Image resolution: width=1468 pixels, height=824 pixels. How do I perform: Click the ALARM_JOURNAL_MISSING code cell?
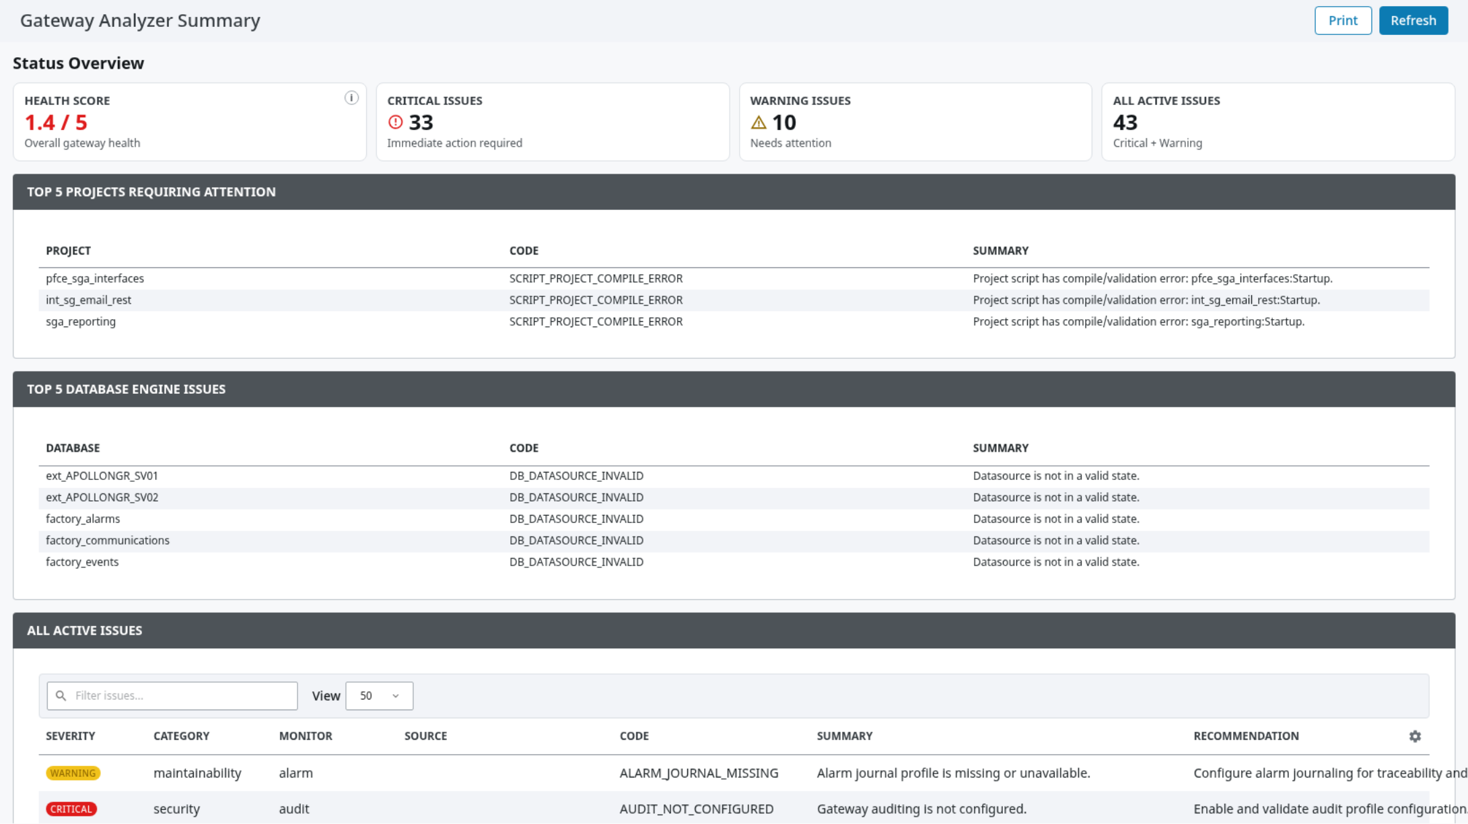click(x=699, y=773)
